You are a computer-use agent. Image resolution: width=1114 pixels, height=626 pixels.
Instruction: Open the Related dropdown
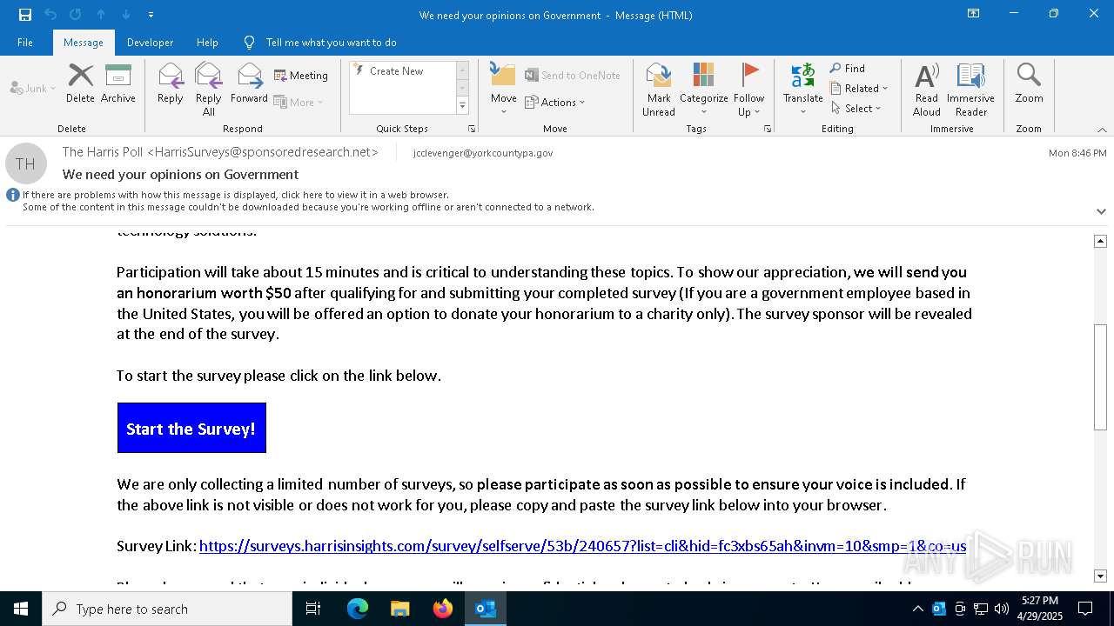point(859,89)
